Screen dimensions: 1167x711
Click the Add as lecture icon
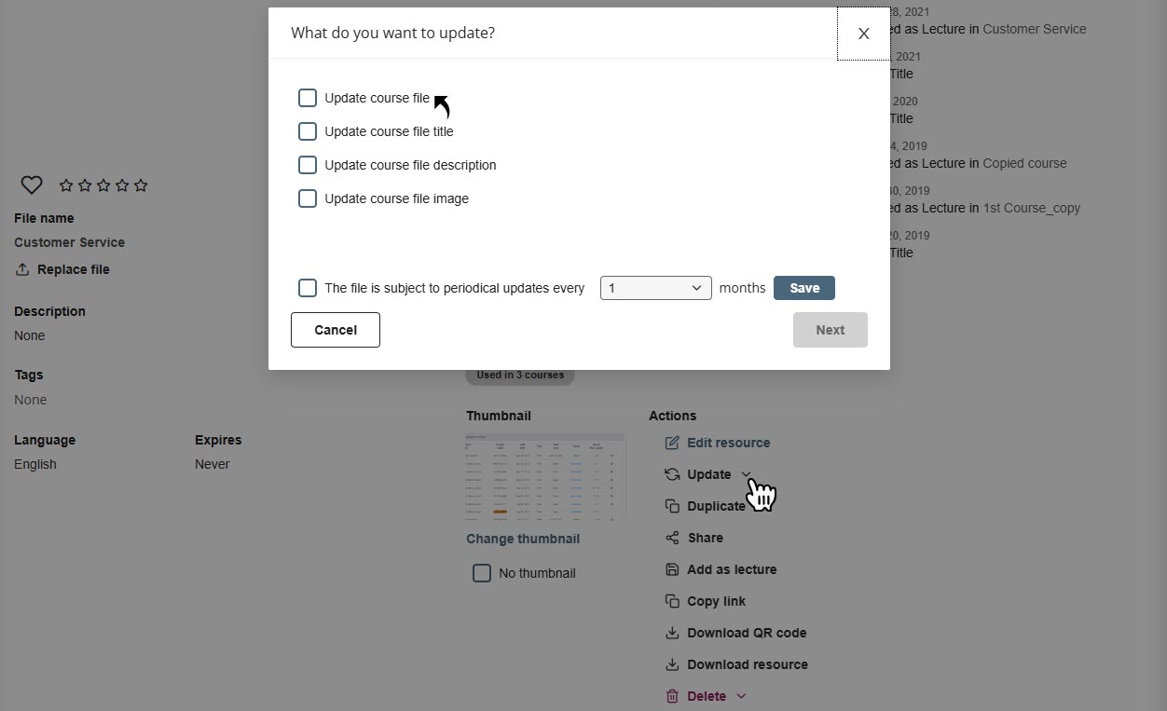coord(671,569)
